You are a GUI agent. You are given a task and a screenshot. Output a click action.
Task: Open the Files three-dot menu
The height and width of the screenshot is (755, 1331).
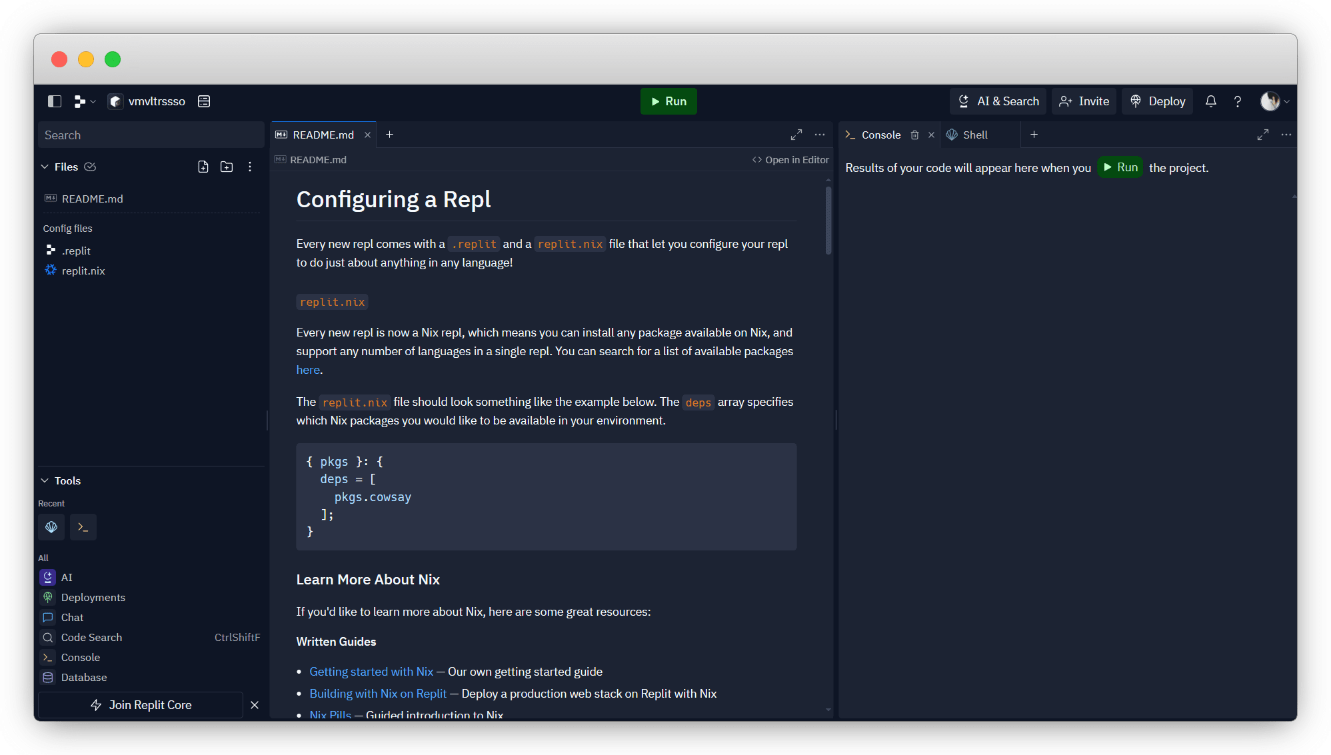pyautogui.click(x=250, y=167)
